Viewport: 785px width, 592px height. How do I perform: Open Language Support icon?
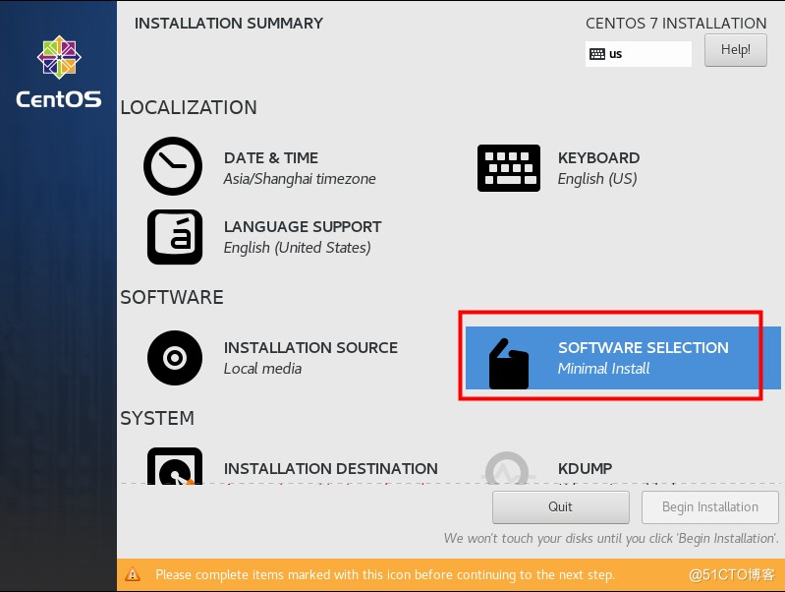point(175,237)
